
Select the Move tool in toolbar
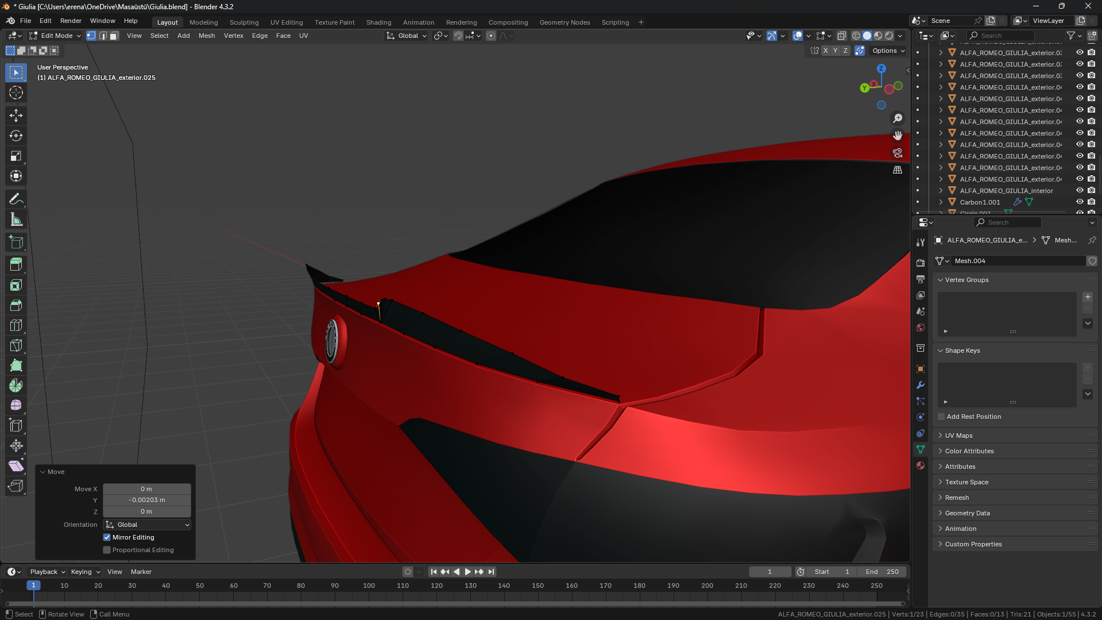[x=16, y=115]
